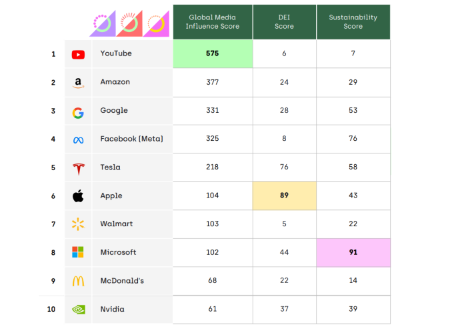
Task: Click the Walmart spark logo icon
Action: (78, 224)
